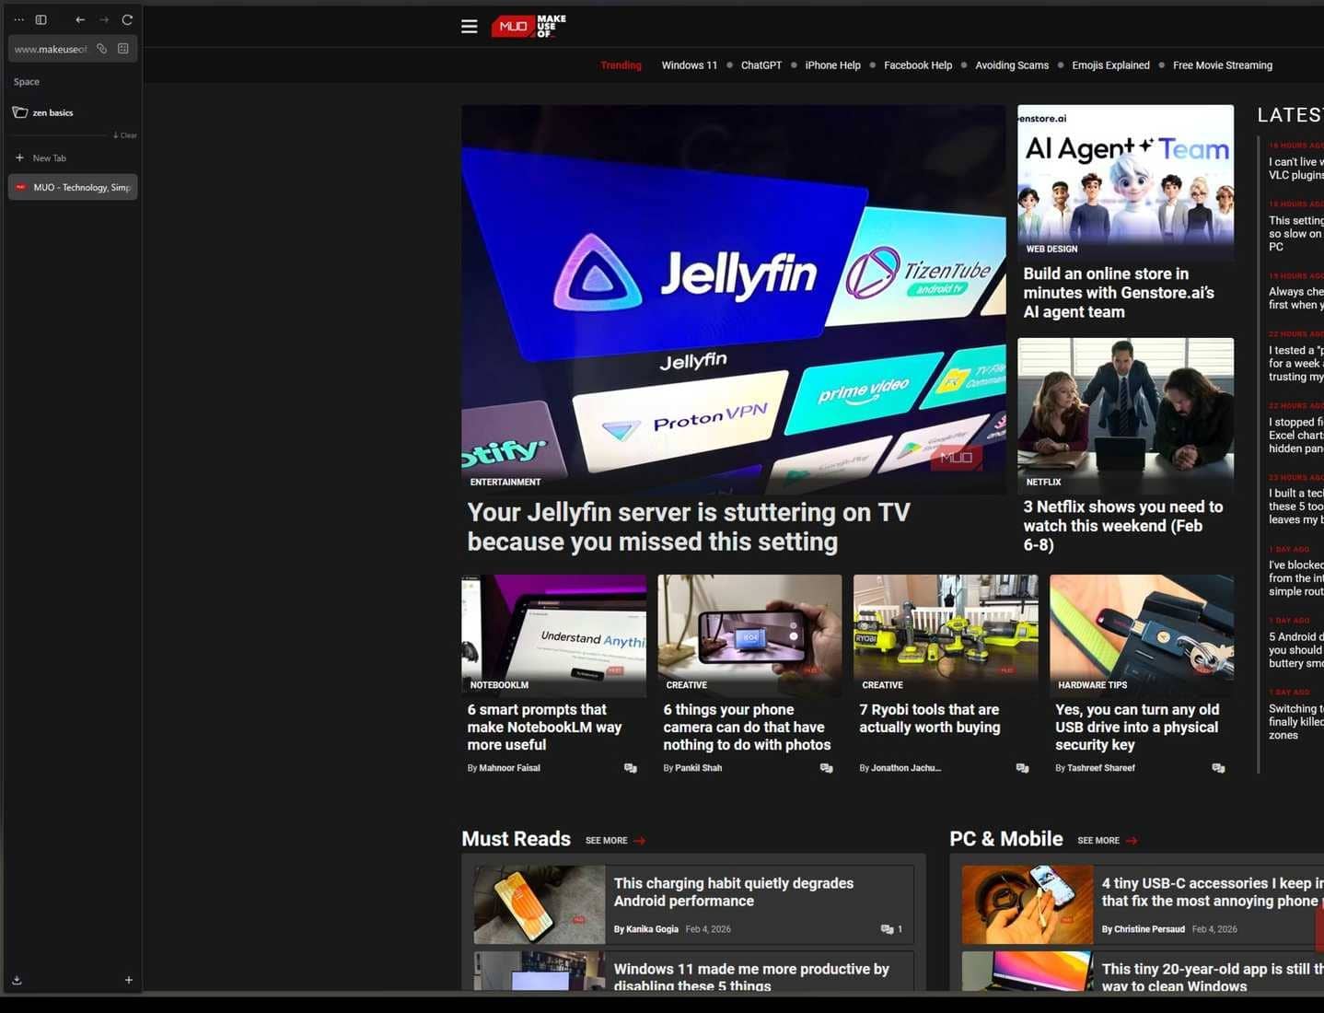This screenshot has height=1013, width=1324.
Task: Clear the tabs with the Clear button
Action: pos(125,135)
